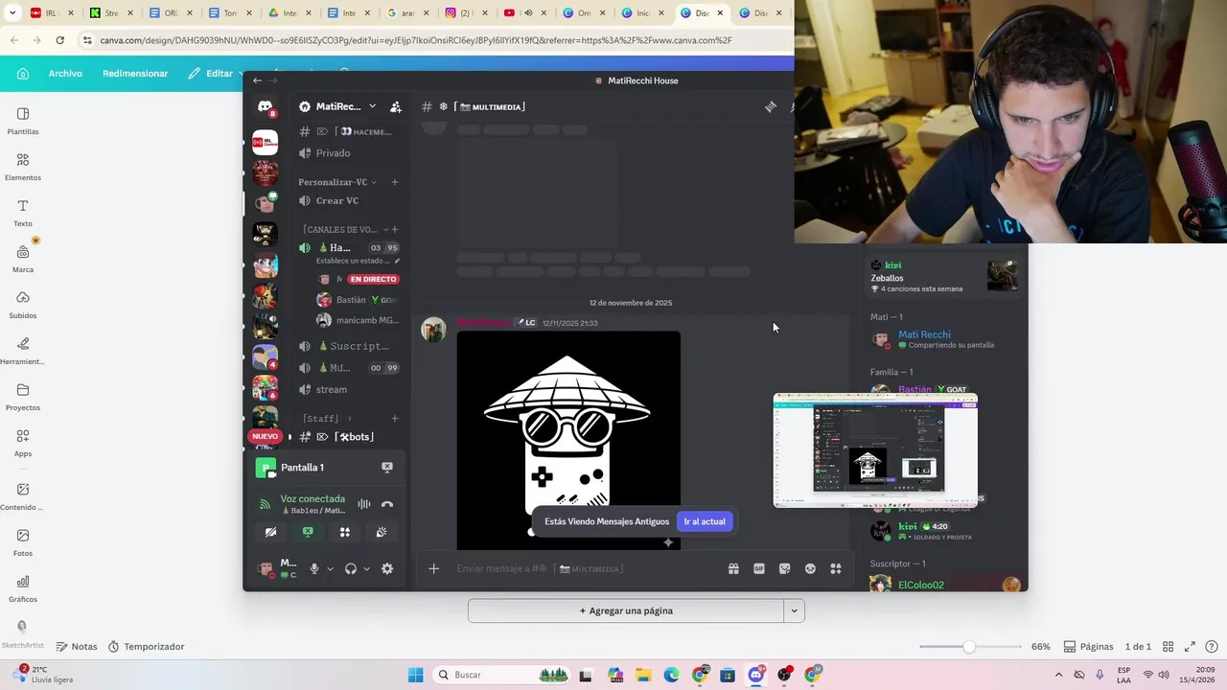Click Agregar una página button
The image size is (1227, 690).
(626, 610)
